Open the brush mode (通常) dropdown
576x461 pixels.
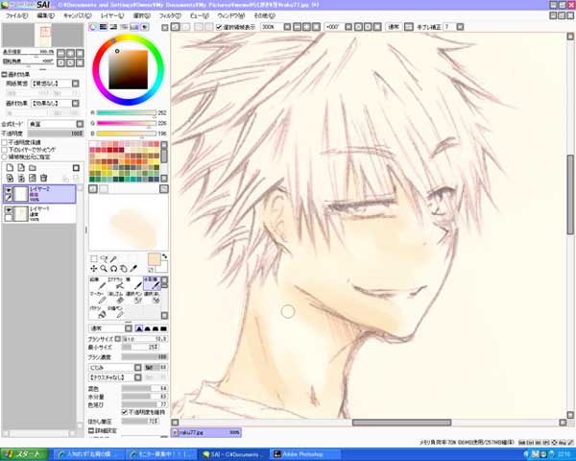tap(110, 328)
